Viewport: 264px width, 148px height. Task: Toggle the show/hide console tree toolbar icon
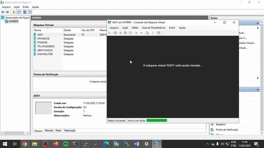[19, 12]
